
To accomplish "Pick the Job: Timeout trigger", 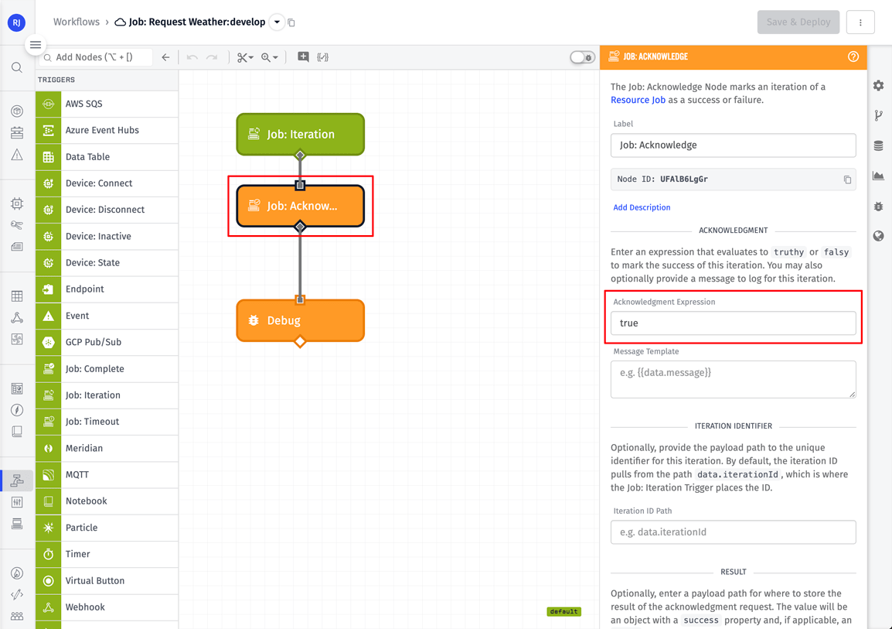I will point(107,422).
